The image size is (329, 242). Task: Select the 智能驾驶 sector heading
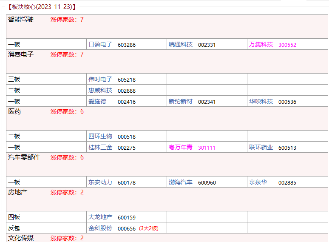pyautogui.click(x=21, y=20)
